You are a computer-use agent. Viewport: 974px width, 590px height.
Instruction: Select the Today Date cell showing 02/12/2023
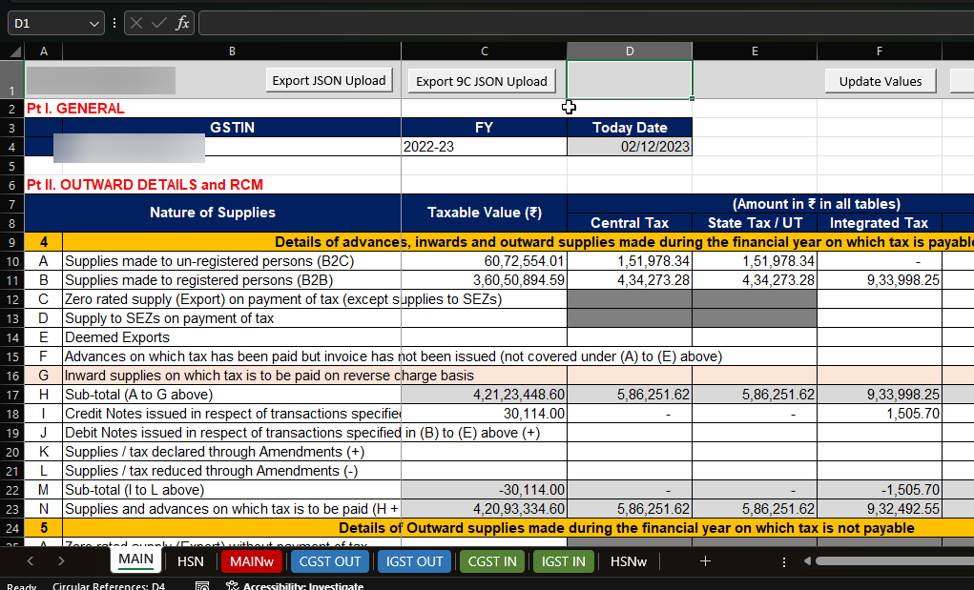(629, 146)
